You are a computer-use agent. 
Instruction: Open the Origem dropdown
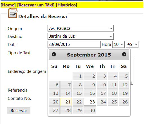(x=80, y=28)
